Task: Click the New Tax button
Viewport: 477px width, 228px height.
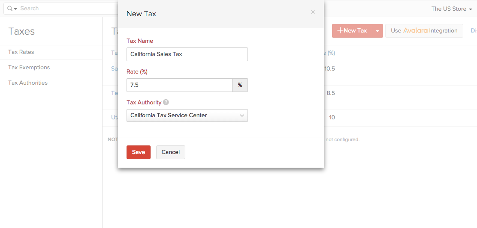Action: [x=352, y=31]
